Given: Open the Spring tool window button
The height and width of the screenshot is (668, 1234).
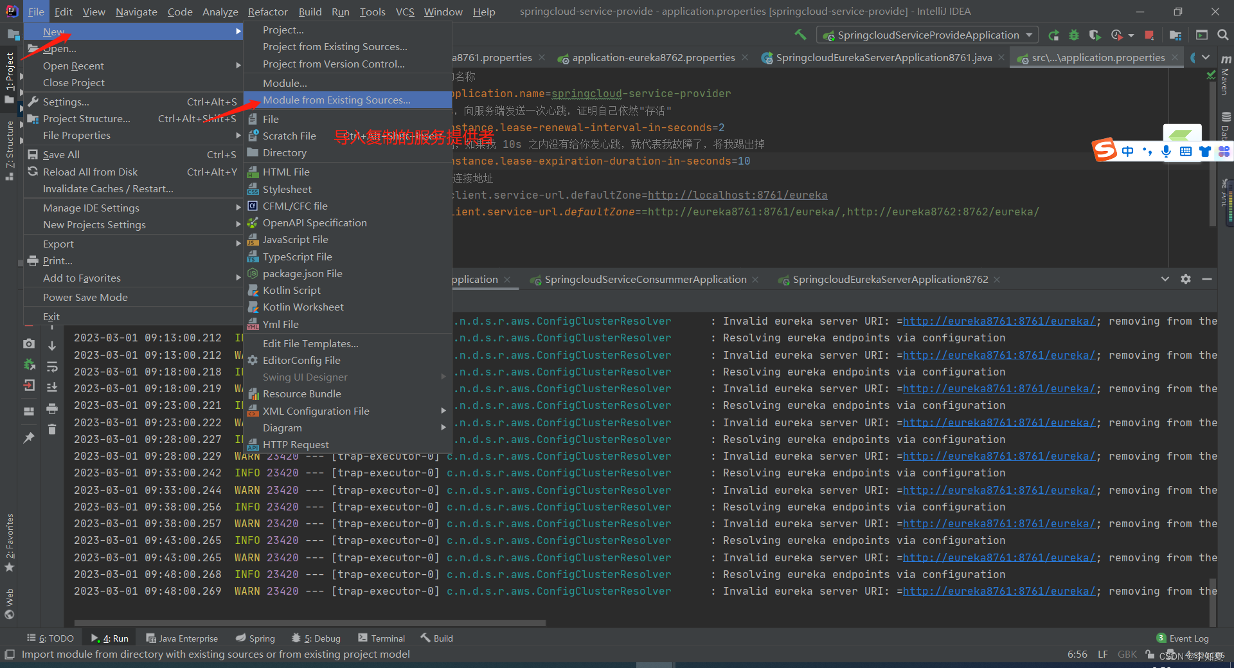Looking at the screenshot, I should click(255, 638).
